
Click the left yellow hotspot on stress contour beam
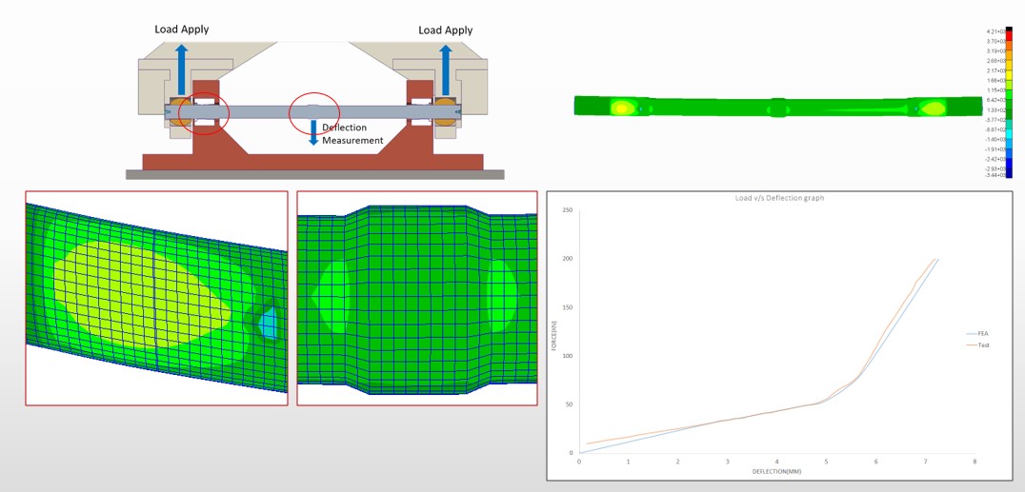tap(622, 108)
